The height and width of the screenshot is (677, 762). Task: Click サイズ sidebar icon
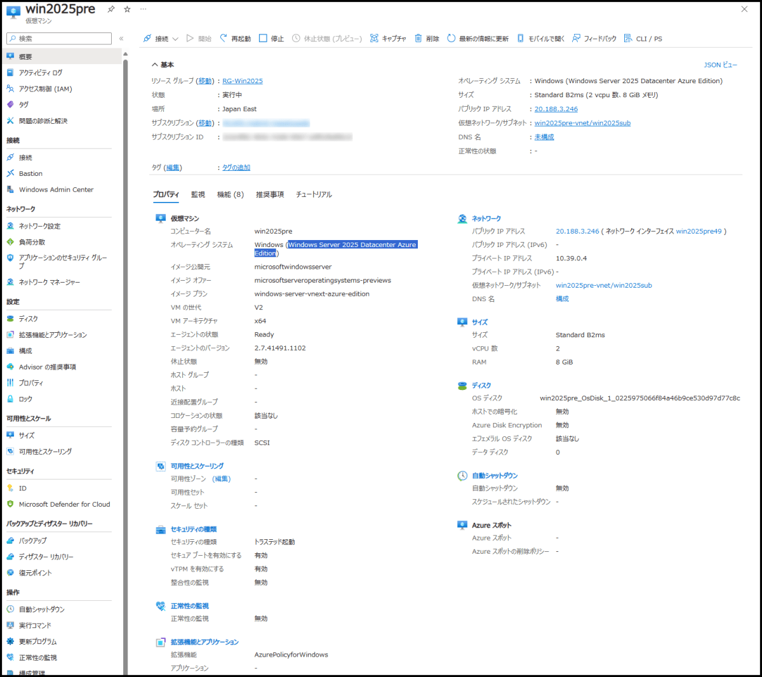[x=10, y=436]
